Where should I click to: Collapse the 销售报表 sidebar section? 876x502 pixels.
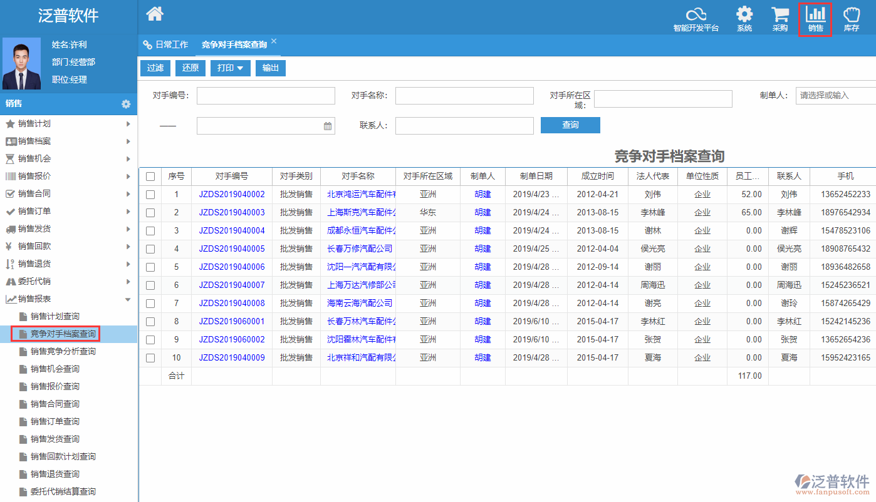(127, 299)
